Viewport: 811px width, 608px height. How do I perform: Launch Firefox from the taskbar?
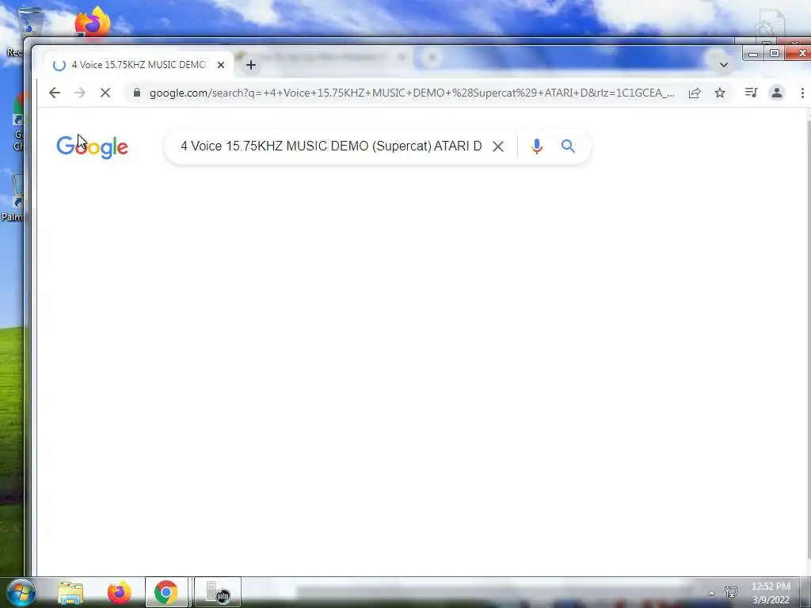(120, 592)
